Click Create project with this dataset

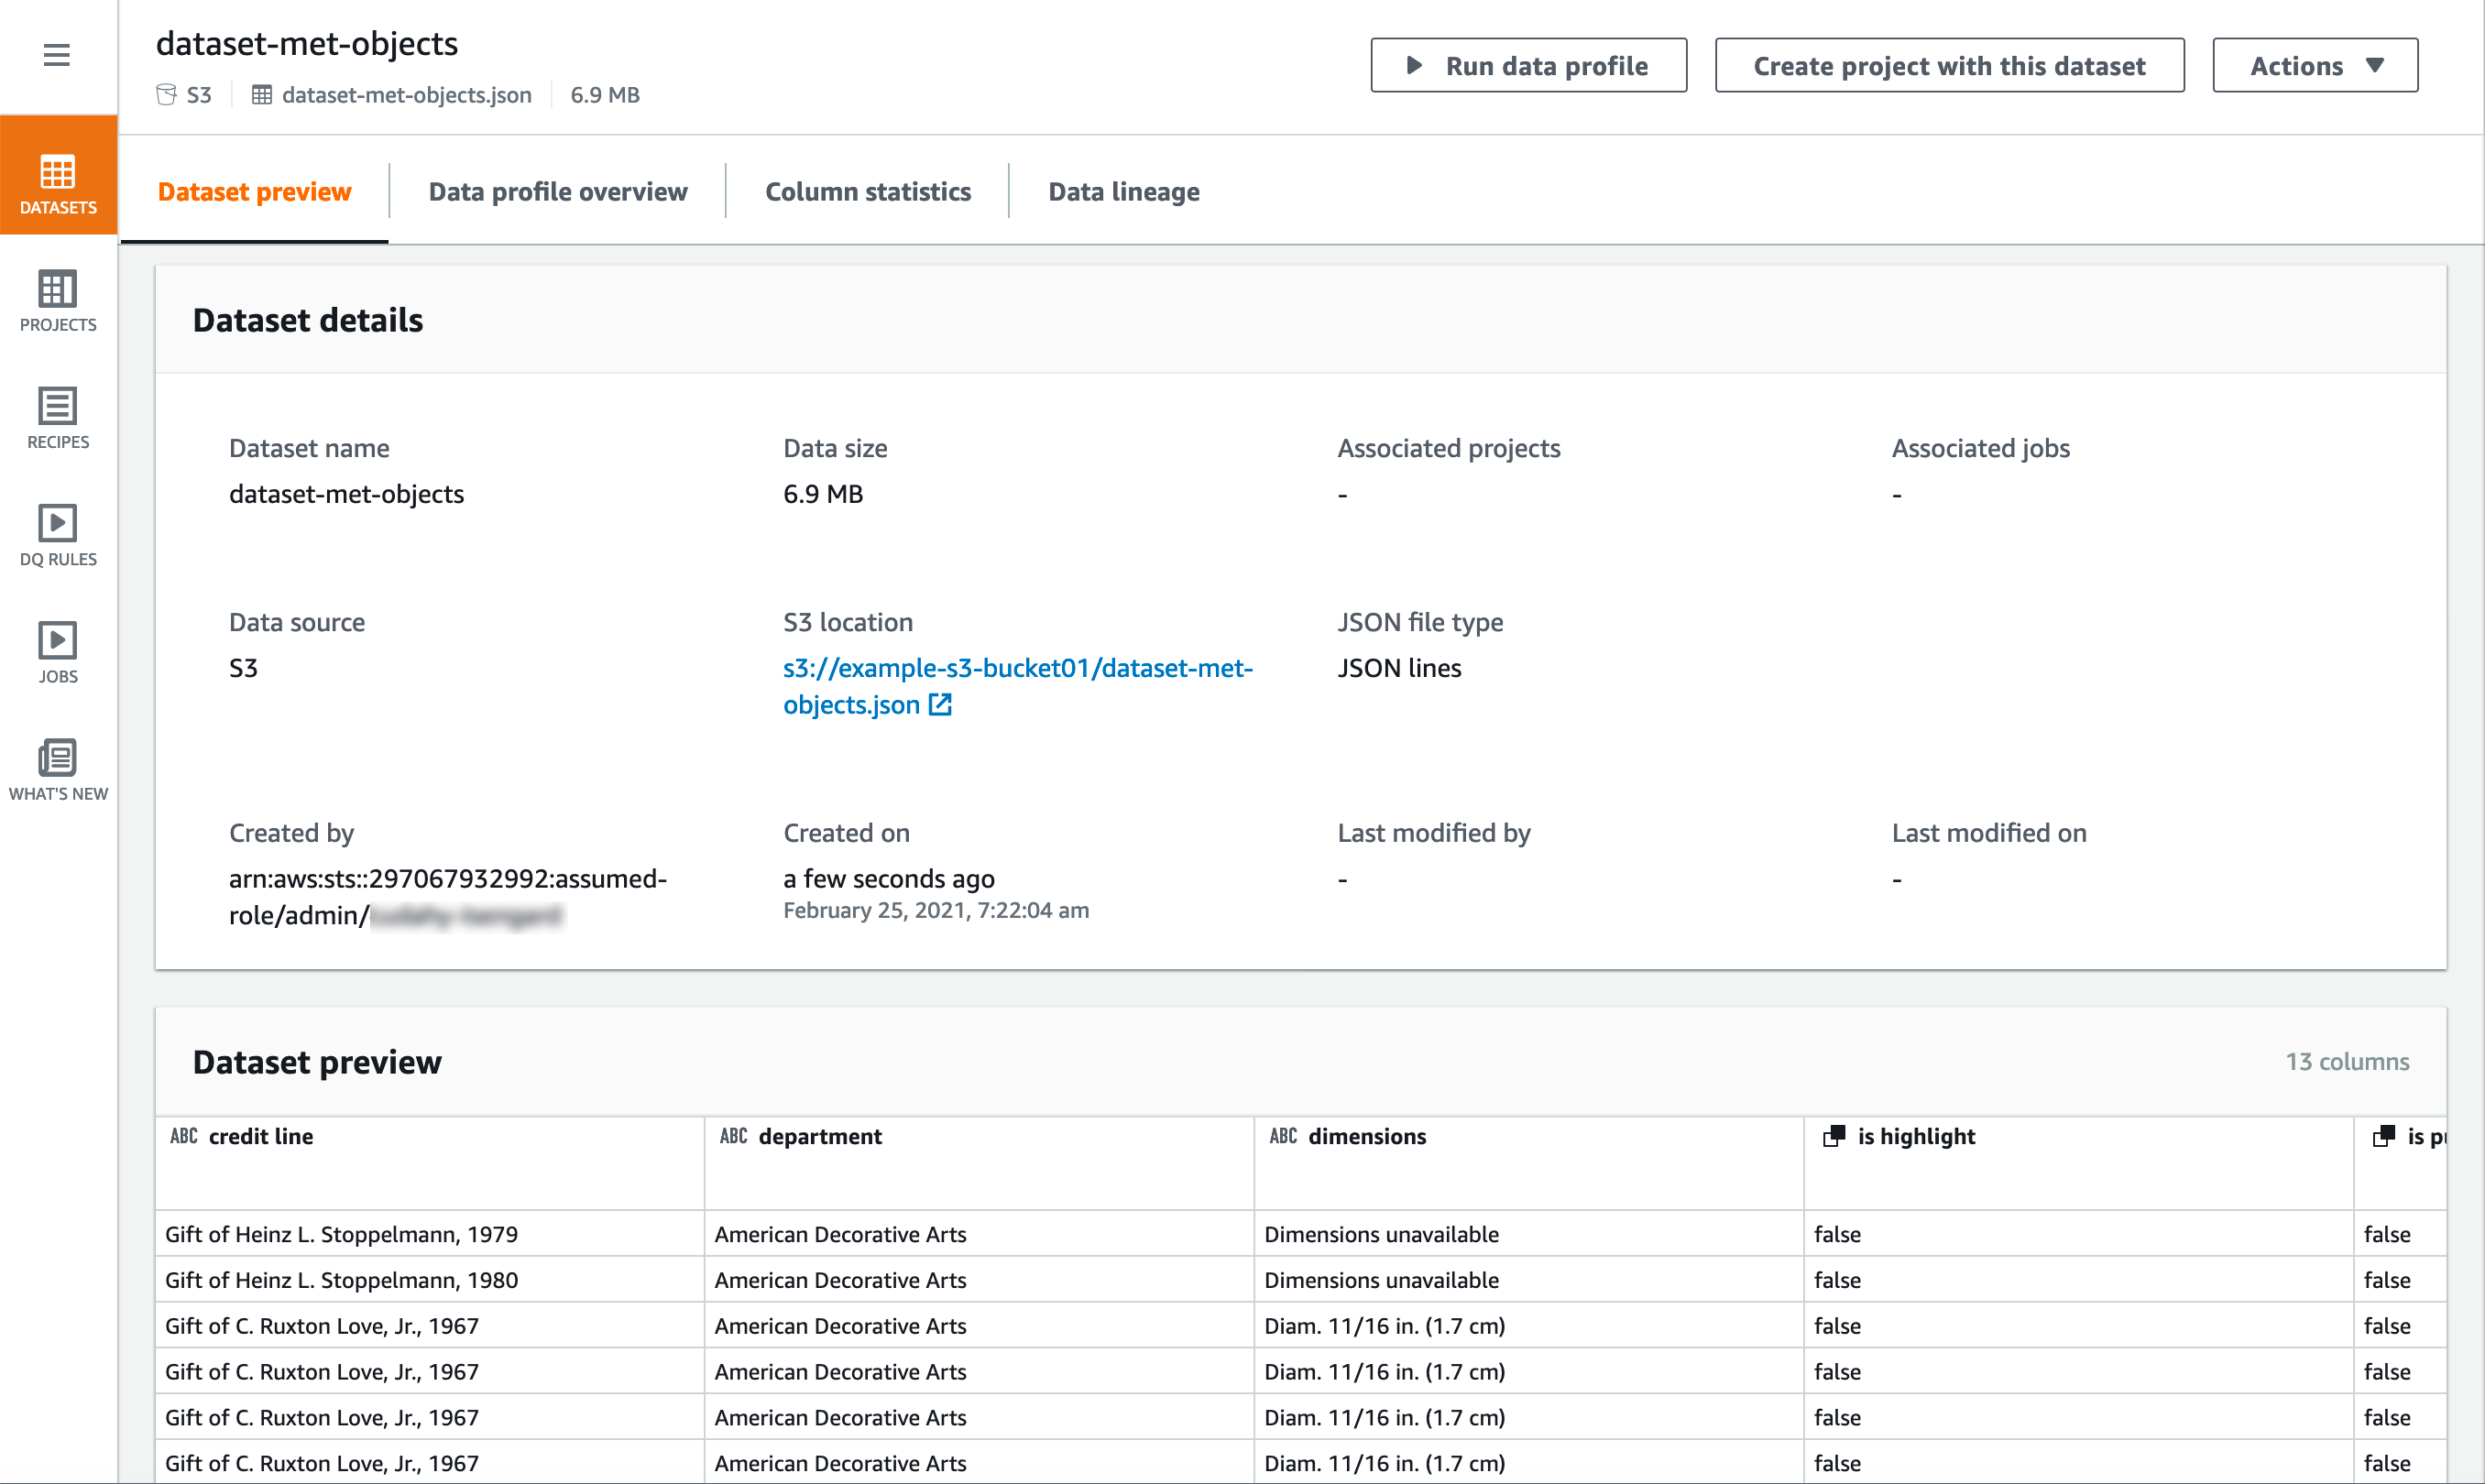[1949, 65]
